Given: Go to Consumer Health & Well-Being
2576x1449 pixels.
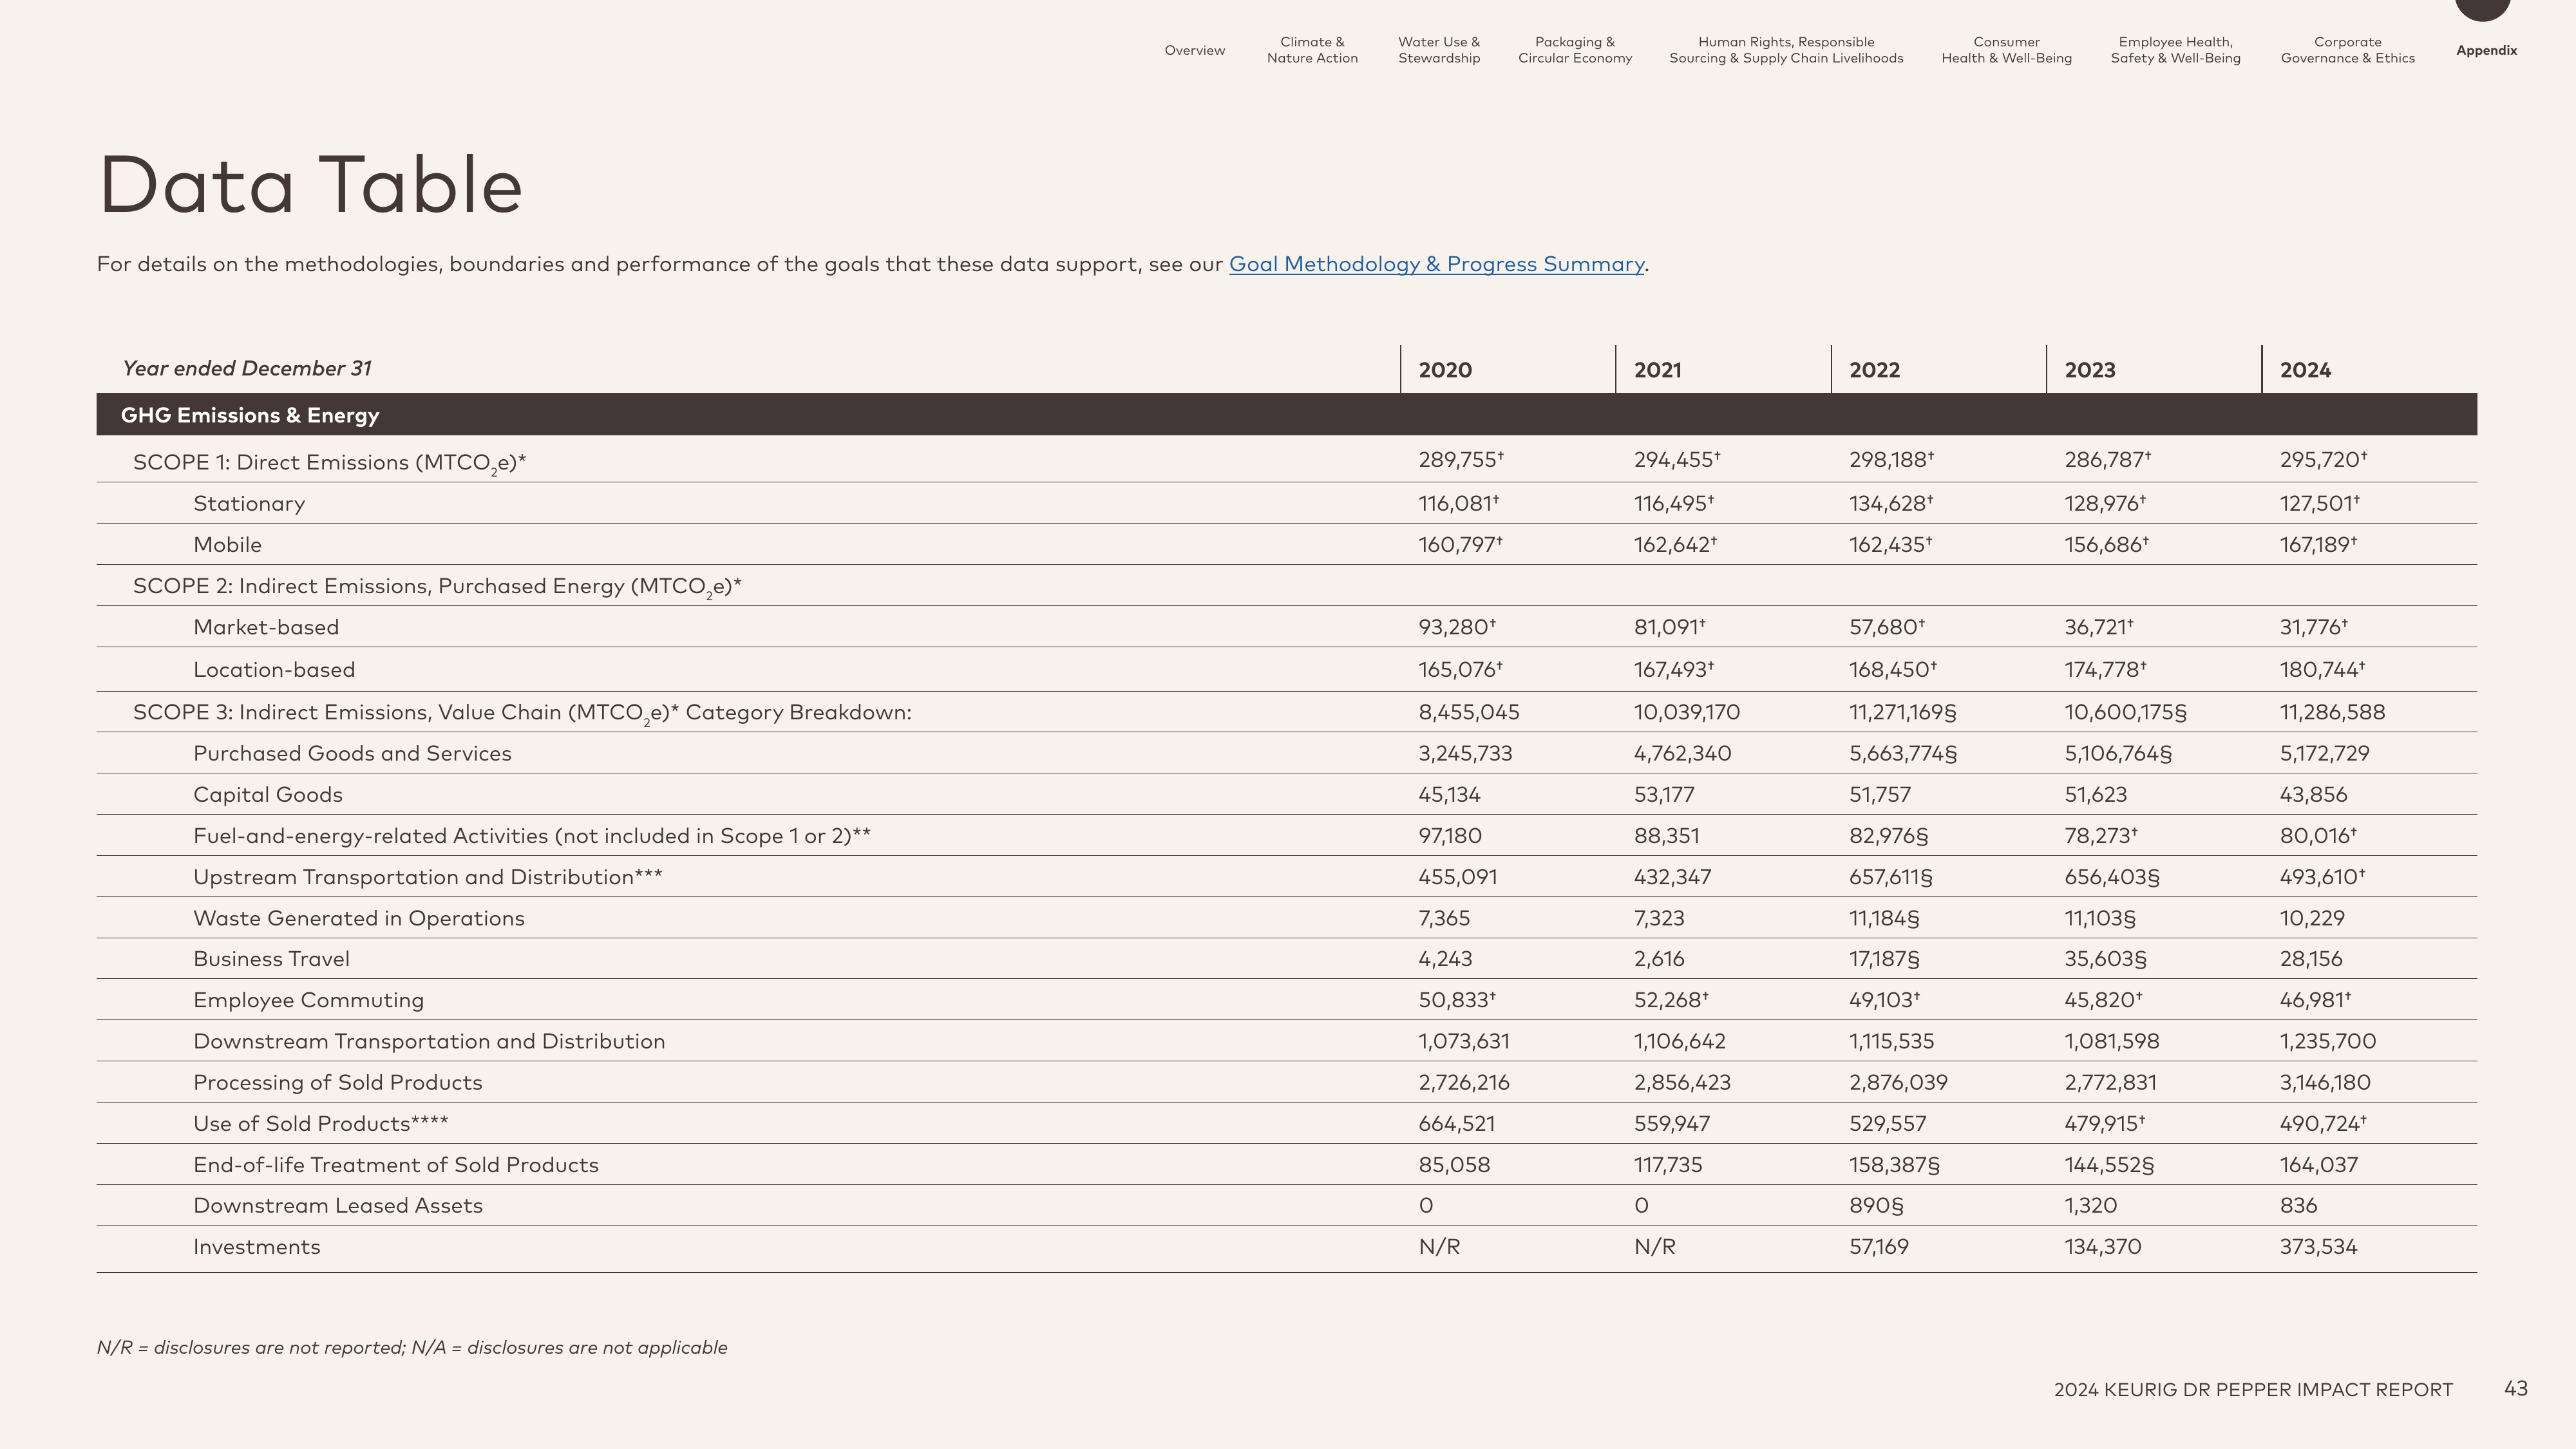Looking at the screenshot, I should click(2006, 50).
